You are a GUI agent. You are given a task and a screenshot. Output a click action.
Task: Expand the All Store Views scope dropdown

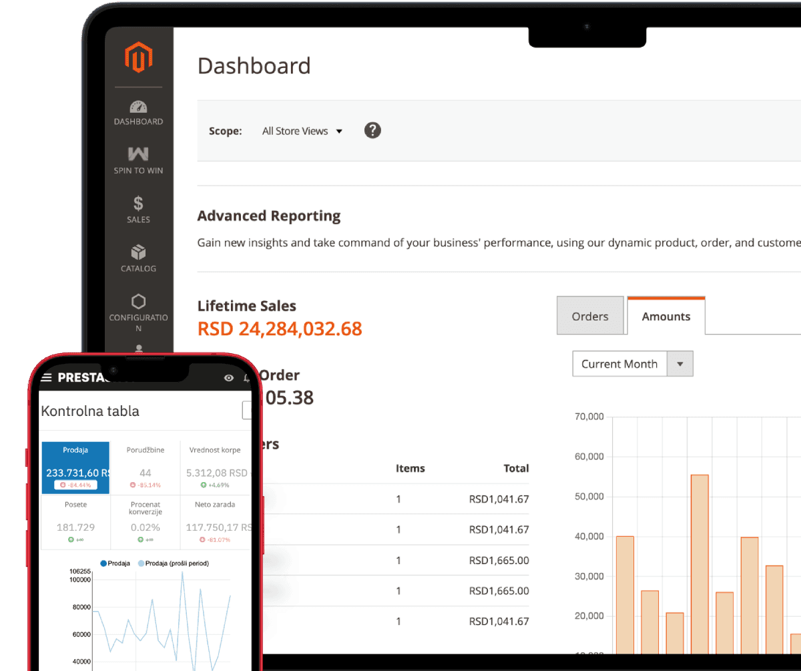(x=302, y=131)
